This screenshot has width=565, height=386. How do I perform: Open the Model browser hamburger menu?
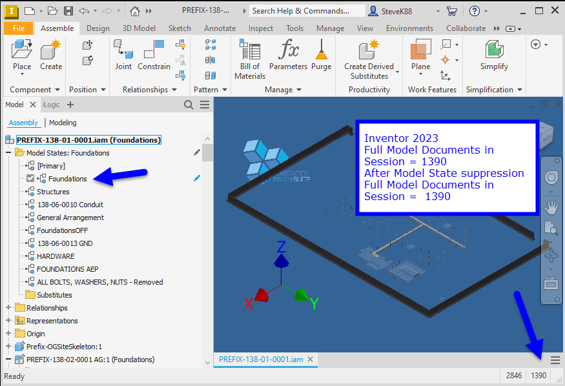click(x=205, y=105)
